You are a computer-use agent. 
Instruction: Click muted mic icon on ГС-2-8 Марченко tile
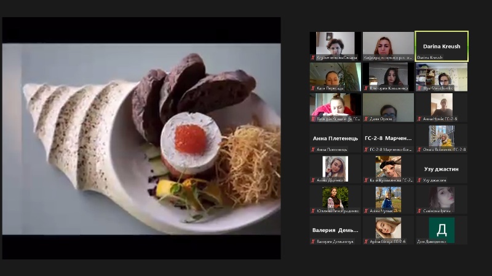pos(366,150)
